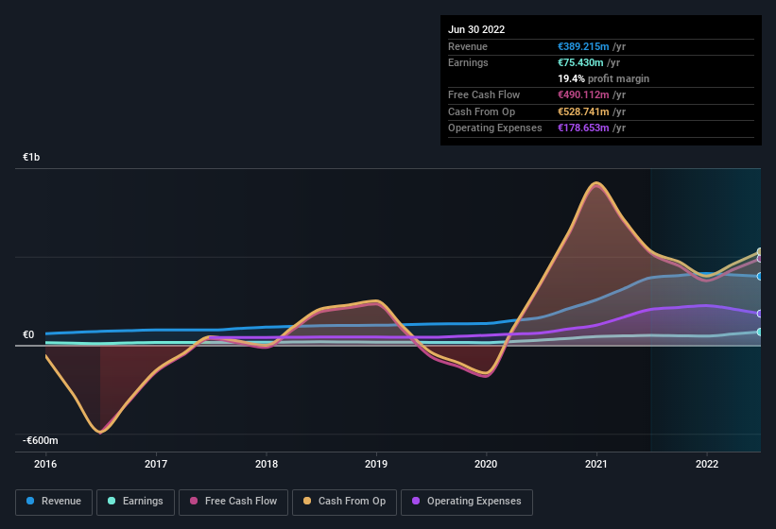Image resolution: width=776 pixels, height=529 pixels.
Task: Hide the Cash From Op series
Action: point(343,502)
